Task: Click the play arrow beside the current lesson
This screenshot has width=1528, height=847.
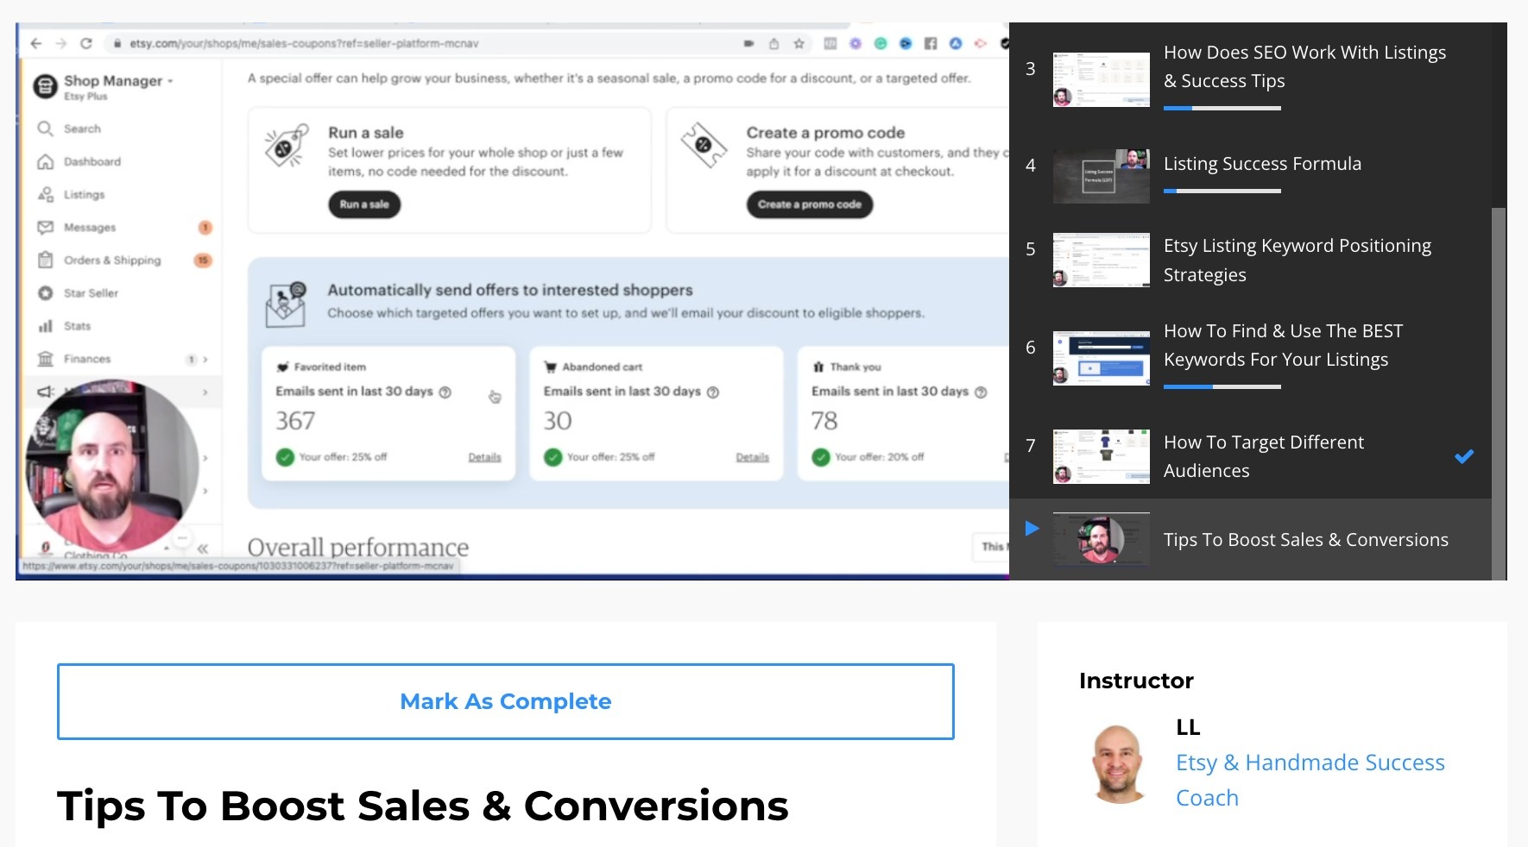Action: [x=1032, y=528]
